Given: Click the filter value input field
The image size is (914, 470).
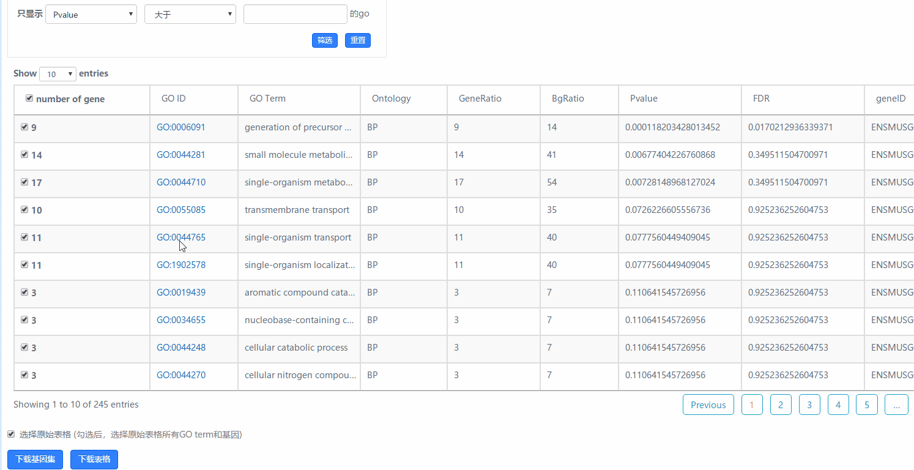Looking at the screenshot, I should pyautogui.click(x=295, y=14).
